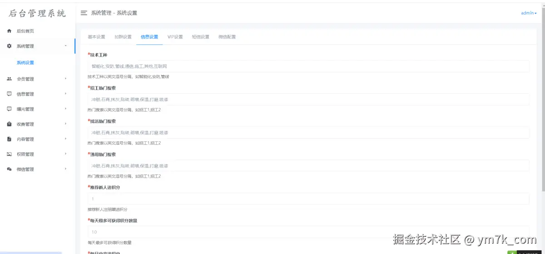
Task: Expand the 收费管理 chevron
Action: 66,124
